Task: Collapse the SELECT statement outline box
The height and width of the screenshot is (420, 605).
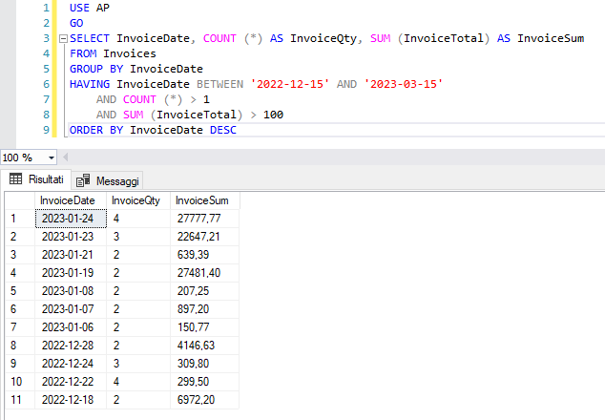Action: coord(63,38)
